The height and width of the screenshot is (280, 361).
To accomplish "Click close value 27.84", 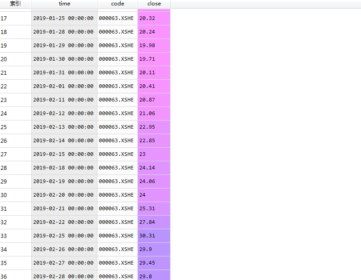I will click(154, 222).
